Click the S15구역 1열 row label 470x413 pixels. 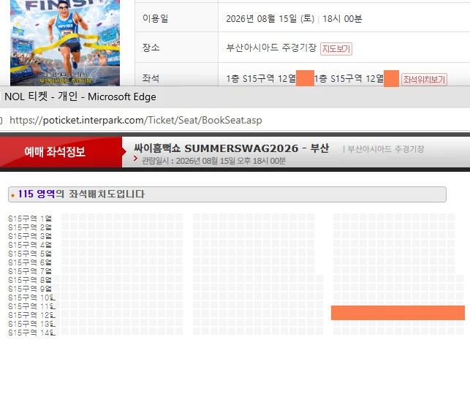(x=30, y=219)
